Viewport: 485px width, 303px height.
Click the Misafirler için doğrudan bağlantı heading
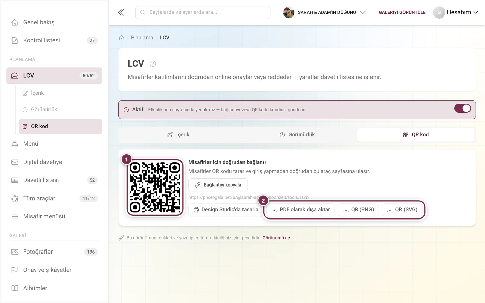click(x=227, y=162)
